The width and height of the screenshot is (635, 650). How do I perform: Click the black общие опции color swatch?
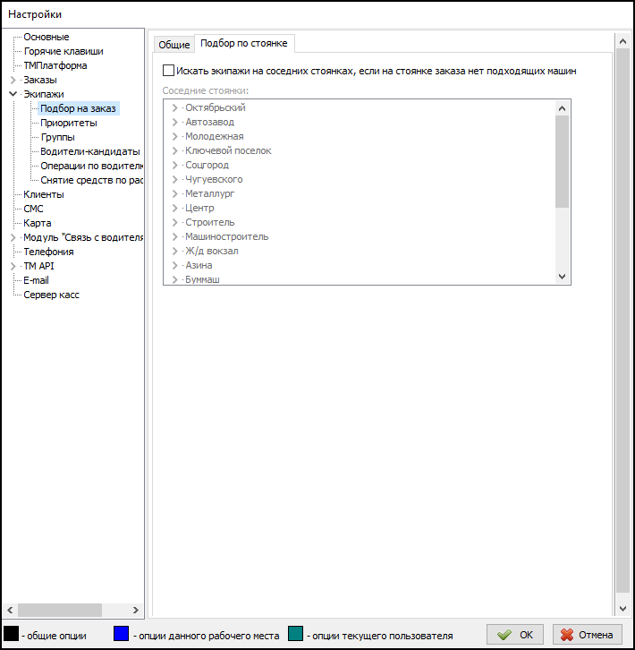pos(11,635)
